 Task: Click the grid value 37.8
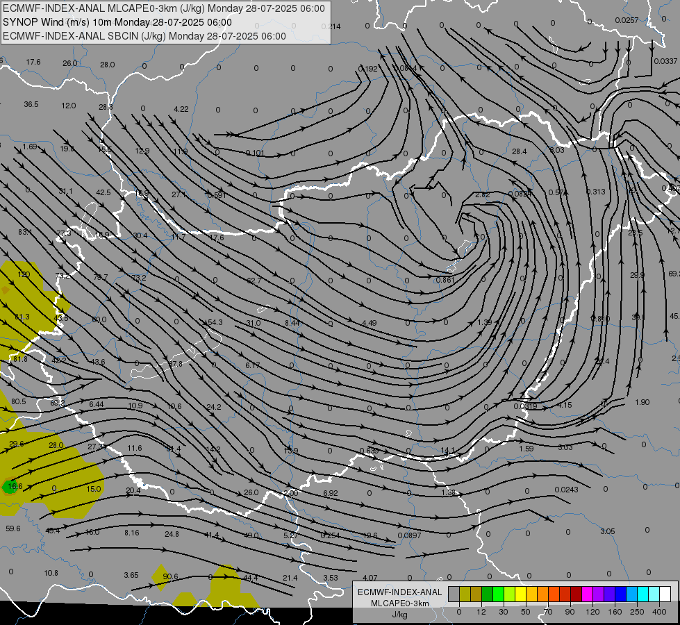tap(176, 364)
